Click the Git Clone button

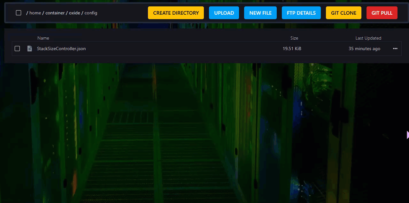[x=343, y=13]
